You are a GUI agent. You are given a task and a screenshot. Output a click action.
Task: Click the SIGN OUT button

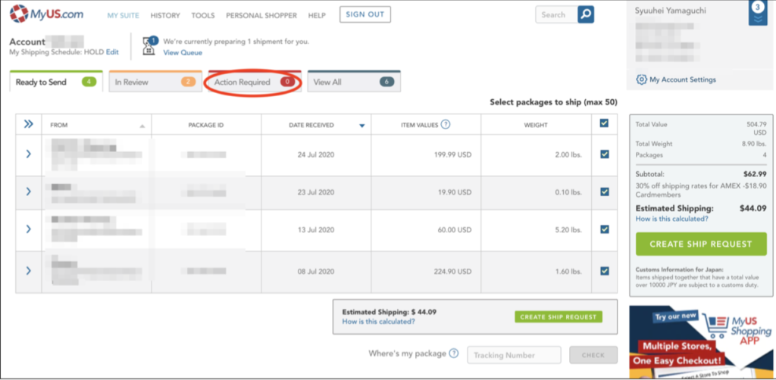365,14
